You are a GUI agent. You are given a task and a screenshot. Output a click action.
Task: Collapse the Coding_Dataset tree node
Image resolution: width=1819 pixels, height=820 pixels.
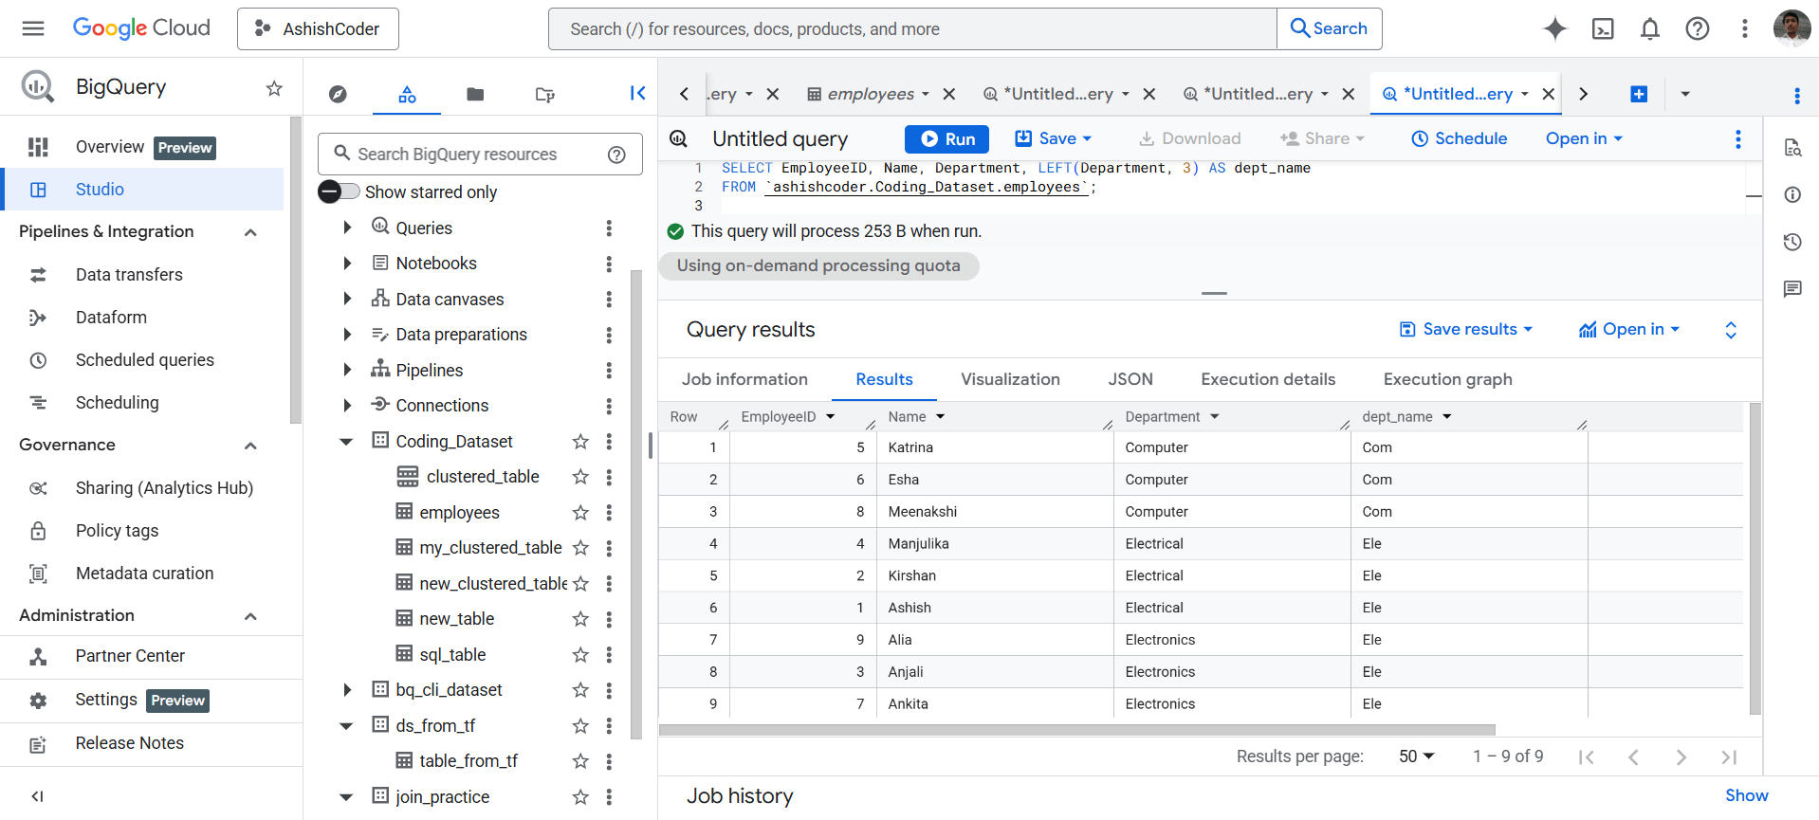pos(347,442)
